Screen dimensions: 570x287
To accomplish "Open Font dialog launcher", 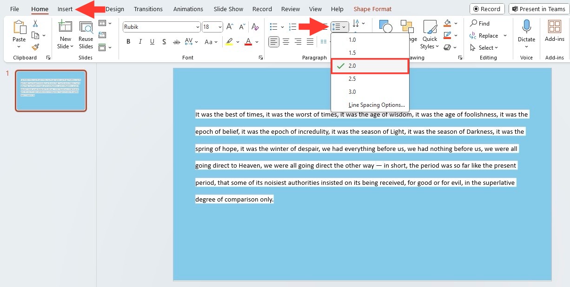I will pos(260,58).
